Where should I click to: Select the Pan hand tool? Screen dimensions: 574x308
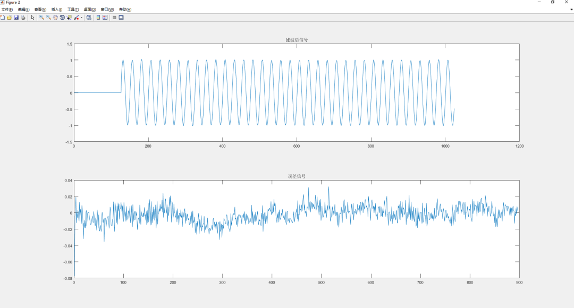coord(55,17)
